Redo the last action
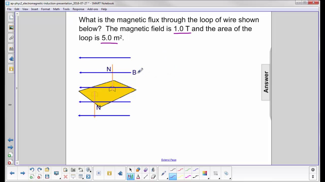 40,170
